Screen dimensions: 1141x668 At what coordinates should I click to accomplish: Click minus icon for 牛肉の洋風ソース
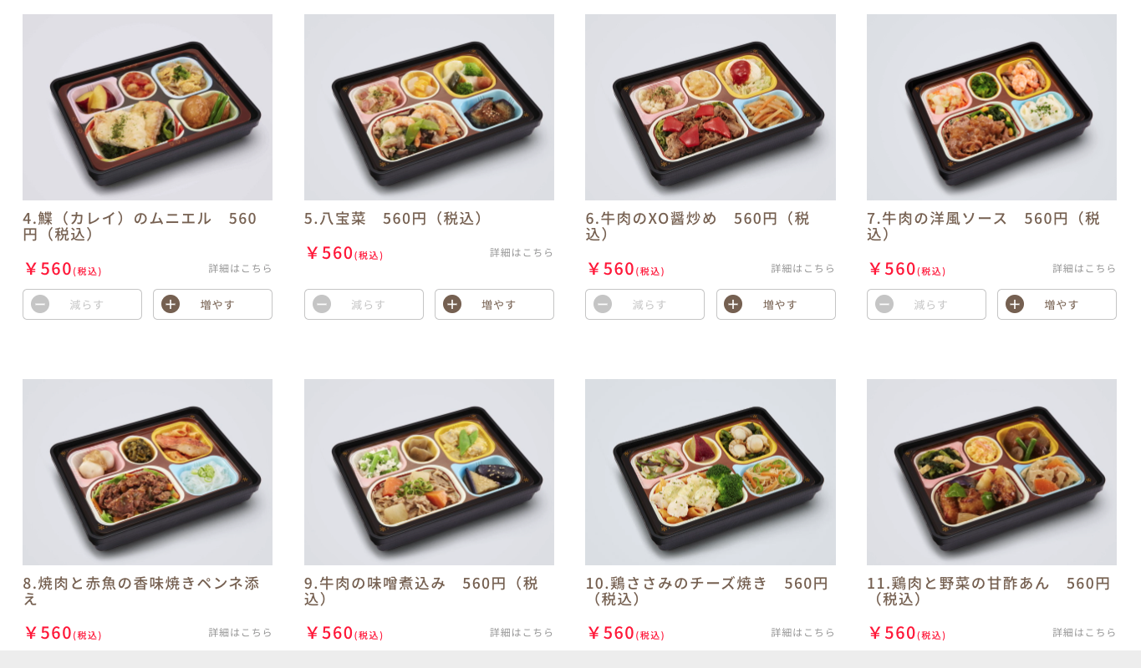point(884,304)
